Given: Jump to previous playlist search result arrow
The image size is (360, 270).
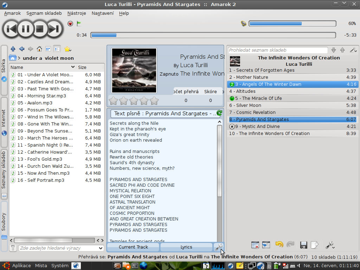Looking at the screenshot, I should point(342,50).
